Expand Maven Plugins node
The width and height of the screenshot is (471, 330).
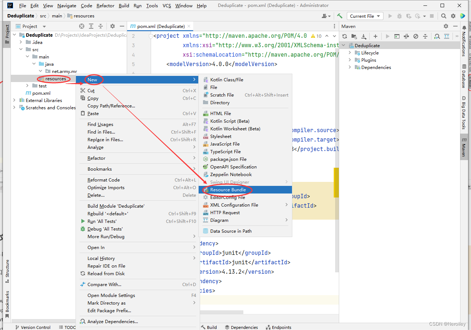click(x=350, y=60)
